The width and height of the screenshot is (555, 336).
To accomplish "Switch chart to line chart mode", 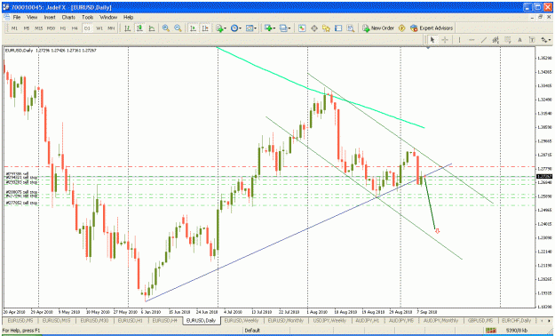I will [x=152, y=28].
